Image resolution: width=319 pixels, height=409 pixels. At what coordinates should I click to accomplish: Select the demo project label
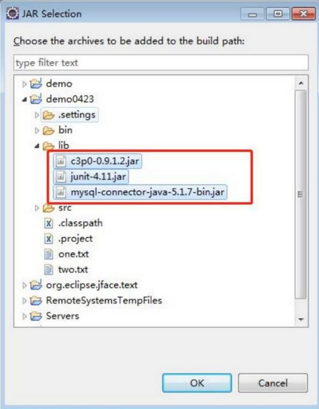[x=59, y=84]
